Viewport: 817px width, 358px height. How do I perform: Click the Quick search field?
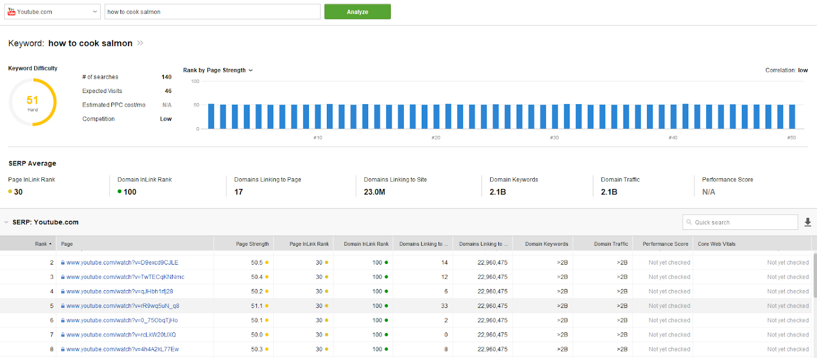(740, 222)
